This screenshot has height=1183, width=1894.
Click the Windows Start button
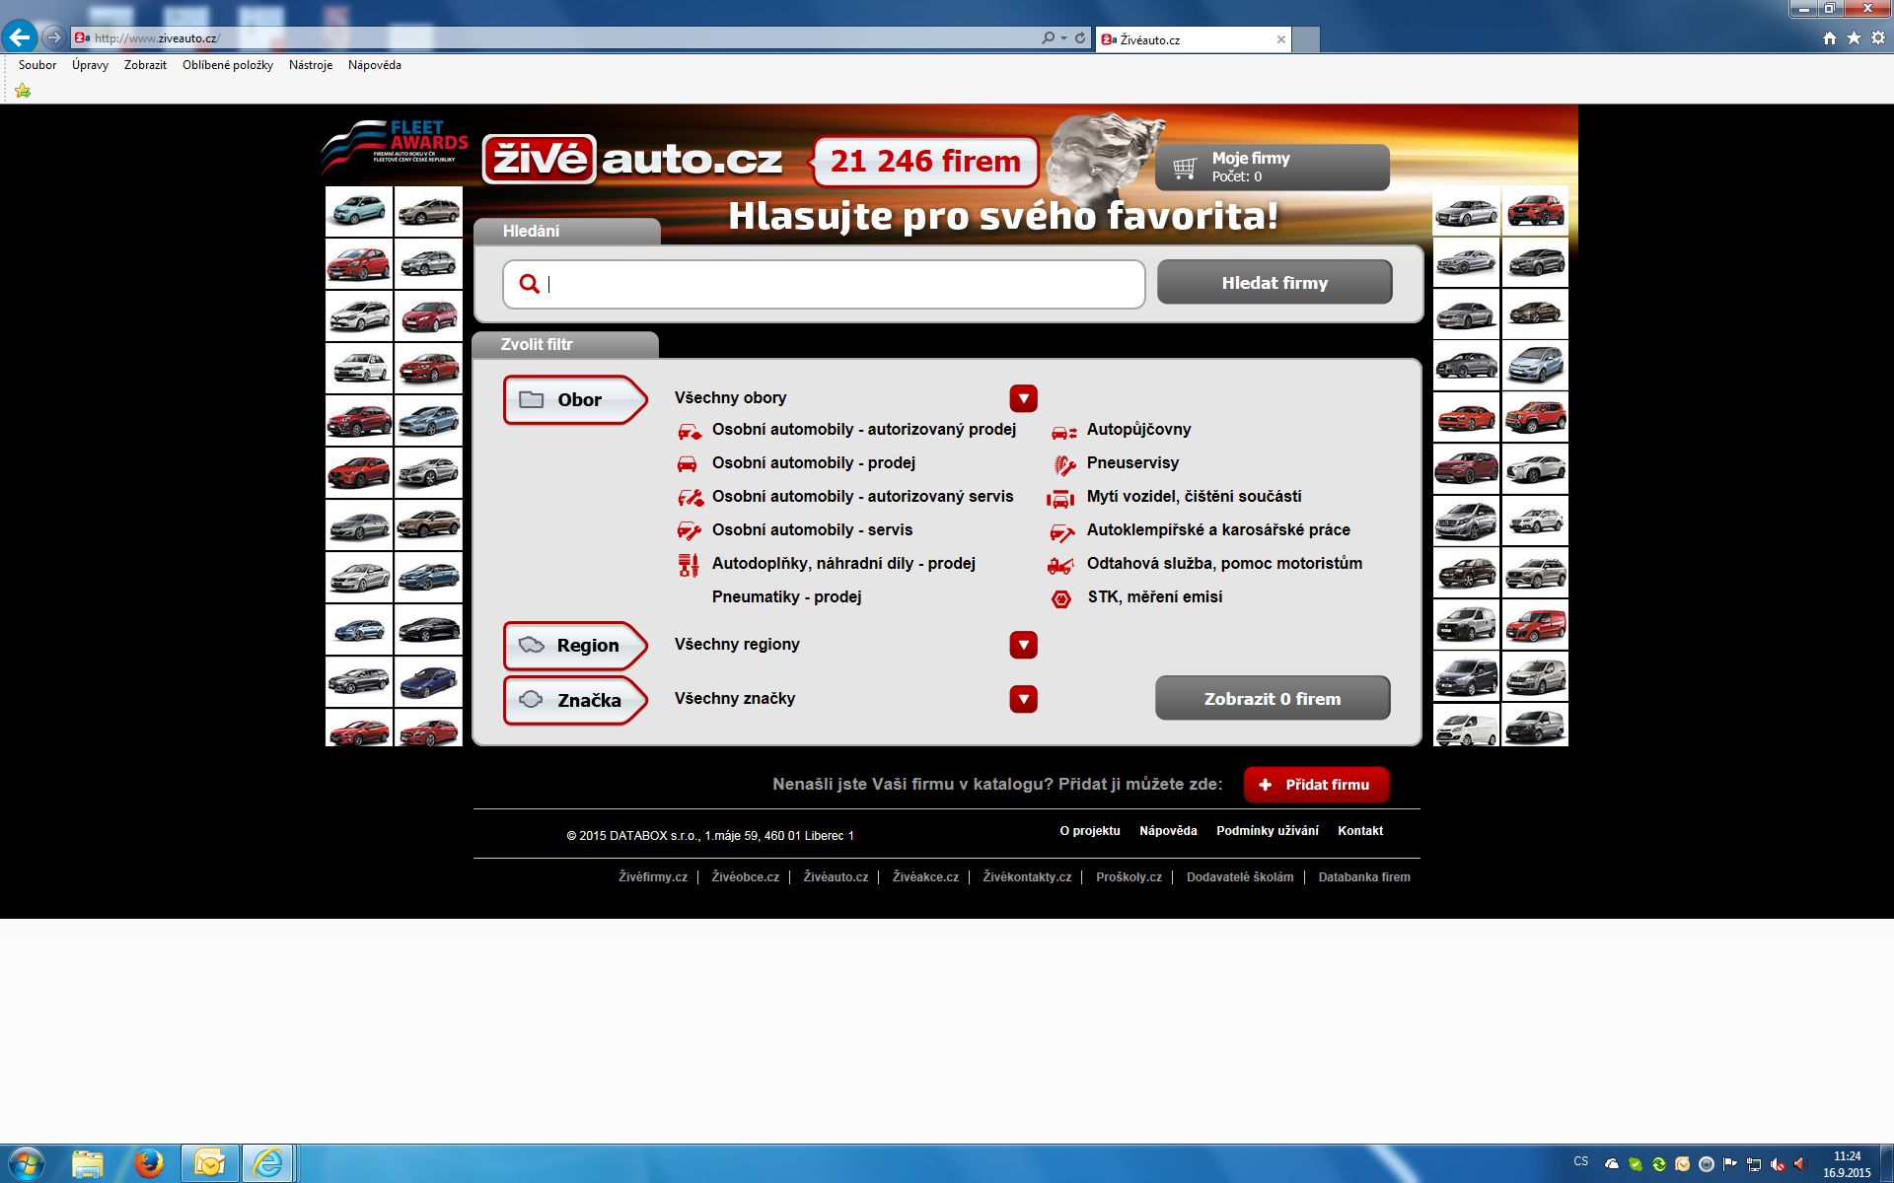26,1163
